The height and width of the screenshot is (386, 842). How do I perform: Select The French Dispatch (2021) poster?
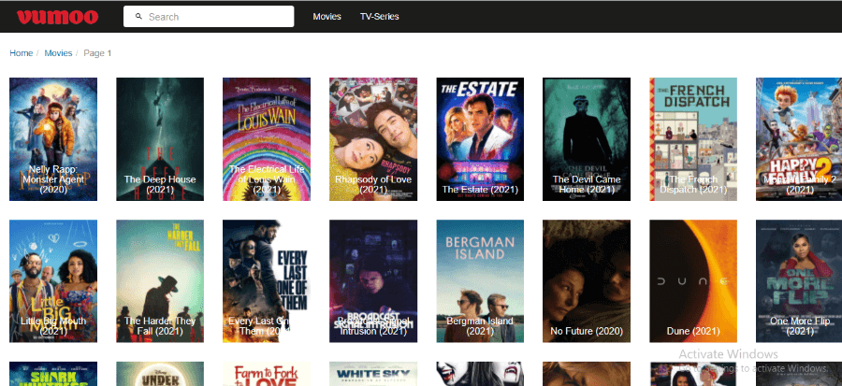[x=693, y=139]
